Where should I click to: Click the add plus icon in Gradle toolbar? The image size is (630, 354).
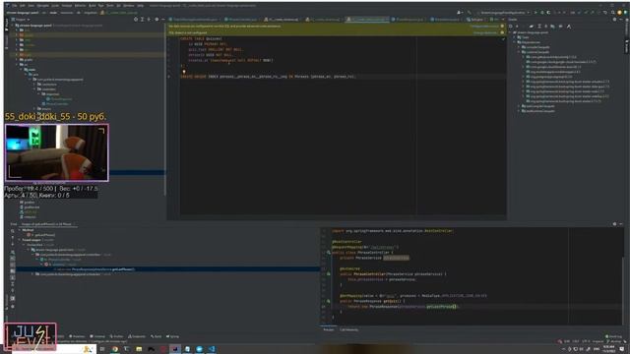point(518,27)
